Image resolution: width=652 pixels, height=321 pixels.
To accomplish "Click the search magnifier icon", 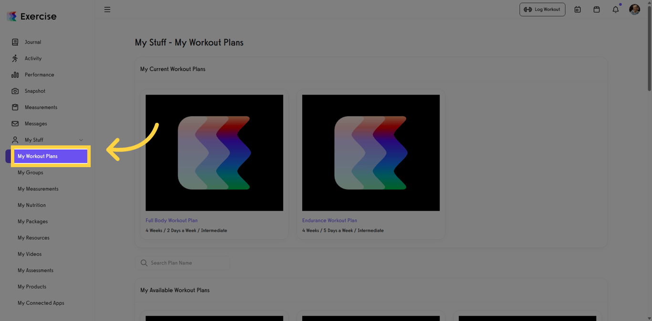I will pyautogui.click(x=144, y=263).
